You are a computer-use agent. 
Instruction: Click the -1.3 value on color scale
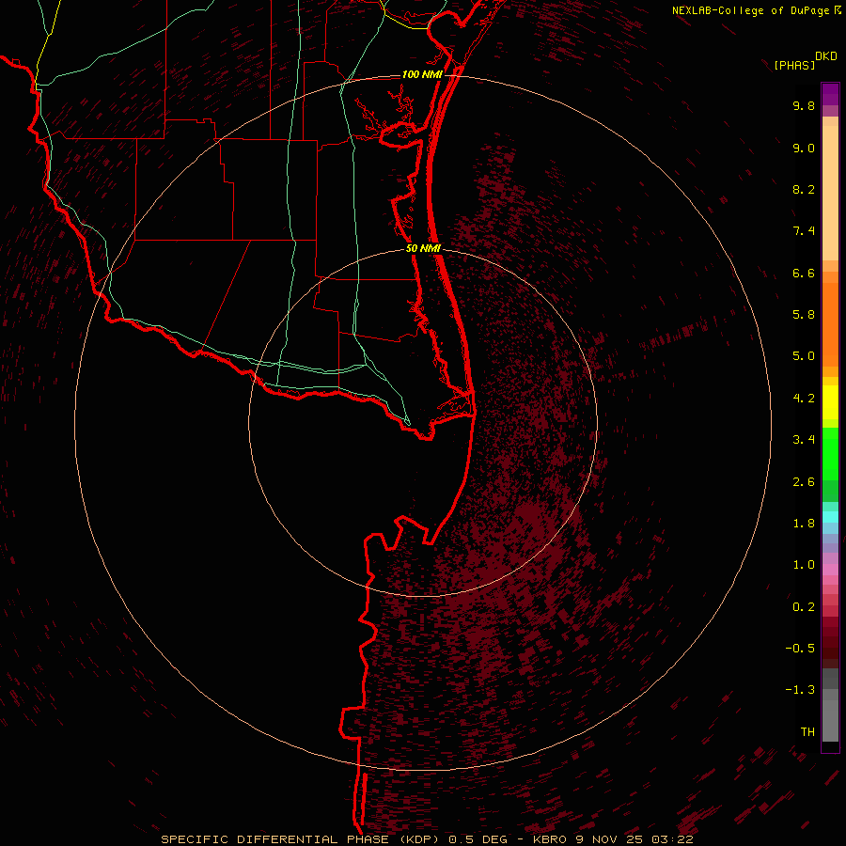(x=800, y=690)
